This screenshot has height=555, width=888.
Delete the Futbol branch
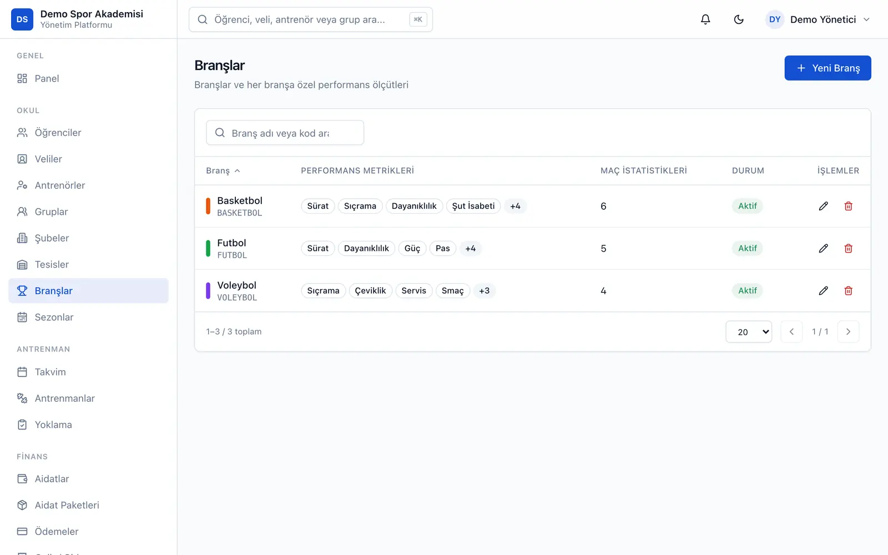848,248
